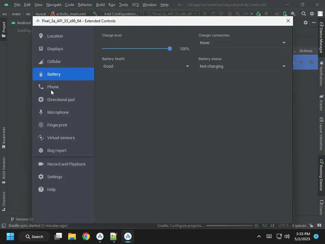Open IDE settings gear in toolbar
This screenshot has height=244, width=325.
pyautogui.click(x=312, y=14)
